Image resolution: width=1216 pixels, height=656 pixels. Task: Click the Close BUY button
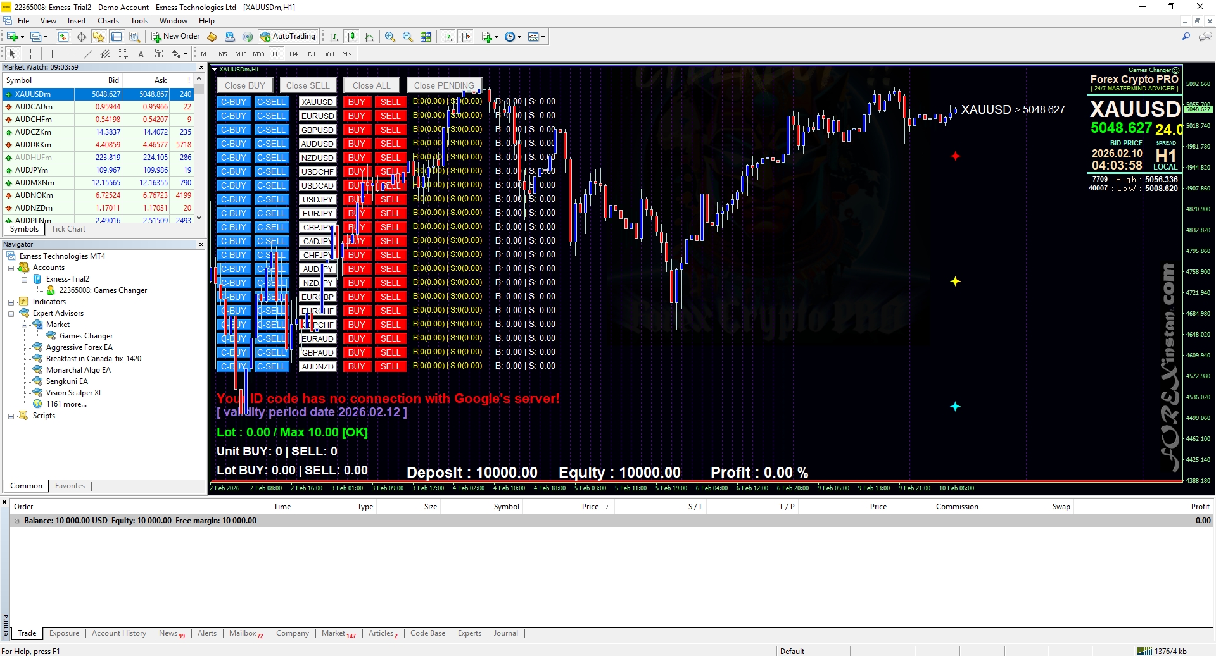click(245, 85)
